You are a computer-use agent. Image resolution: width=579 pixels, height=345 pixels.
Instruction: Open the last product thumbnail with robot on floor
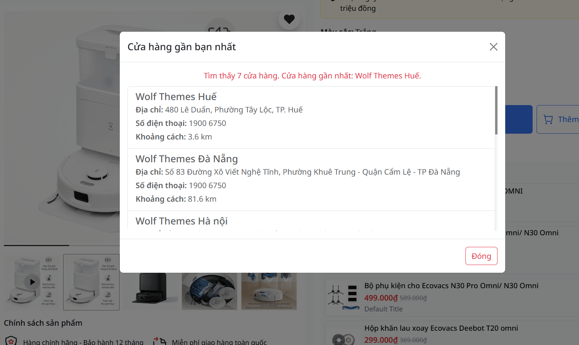pyautogui.click(x=269, y=291)
